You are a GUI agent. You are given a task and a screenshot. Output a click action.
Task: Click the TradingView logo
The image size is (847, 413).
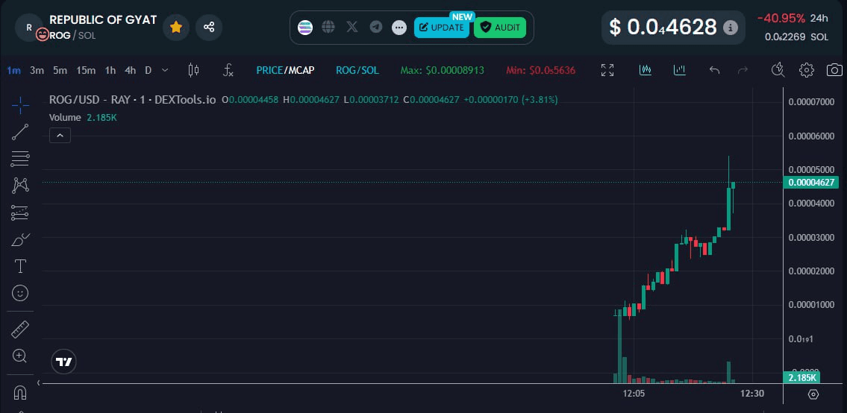[x=63, y=362]
